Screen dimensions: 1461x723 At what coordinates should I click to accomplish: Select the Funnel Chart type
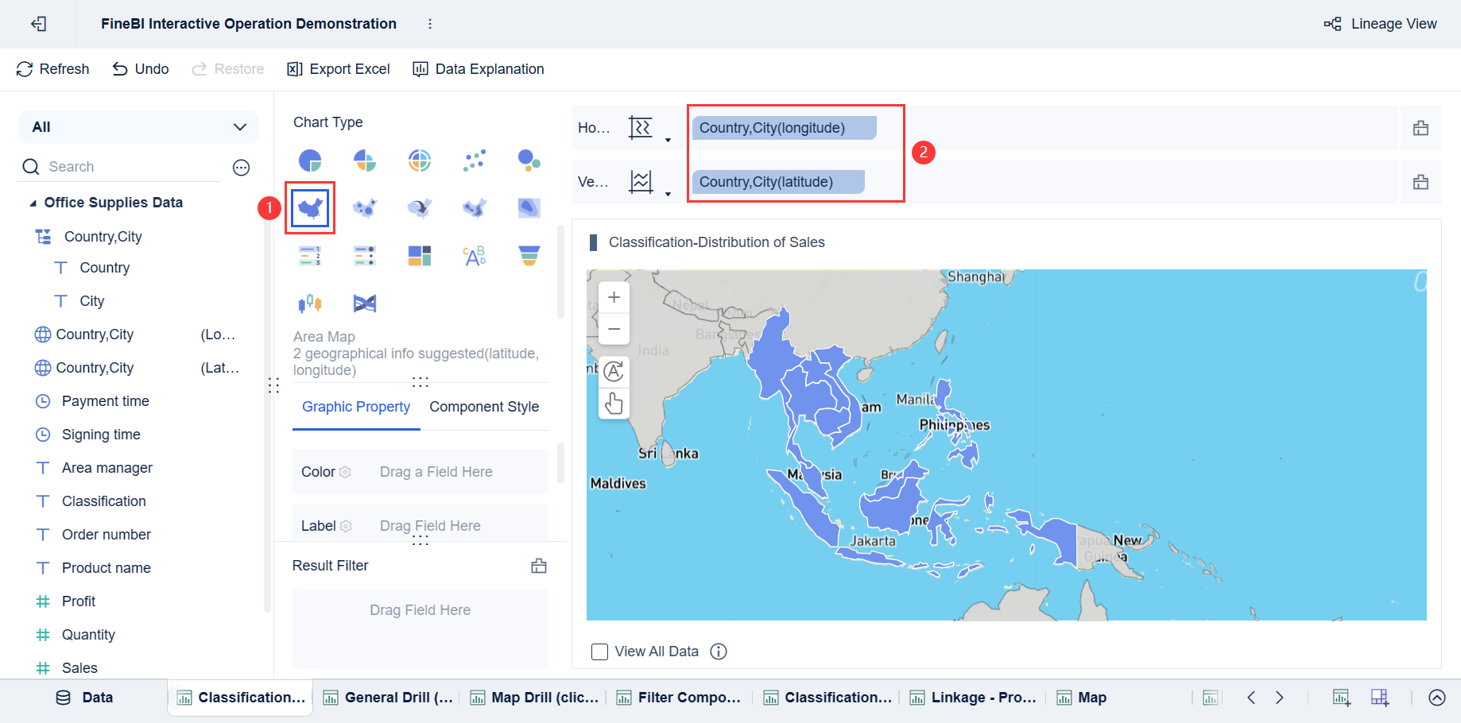click(x=529, y=255)
